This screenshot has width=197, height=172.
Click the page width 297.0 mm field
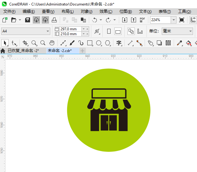click(x=70, y=29)
